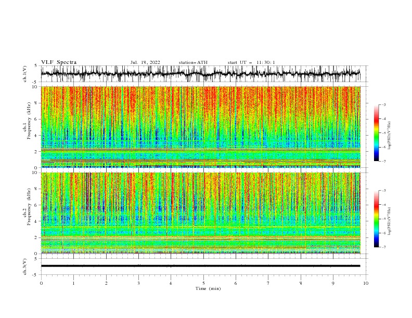Click inside the ch.1 spectrogram panel
412x318 pixels.
coord(200,127)
